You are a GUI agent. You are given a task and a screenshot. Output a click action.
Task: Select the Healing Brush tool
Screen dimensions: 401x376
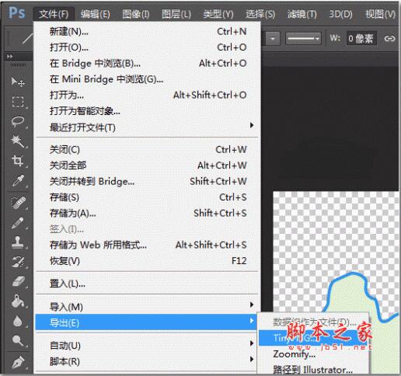point(18,203)
